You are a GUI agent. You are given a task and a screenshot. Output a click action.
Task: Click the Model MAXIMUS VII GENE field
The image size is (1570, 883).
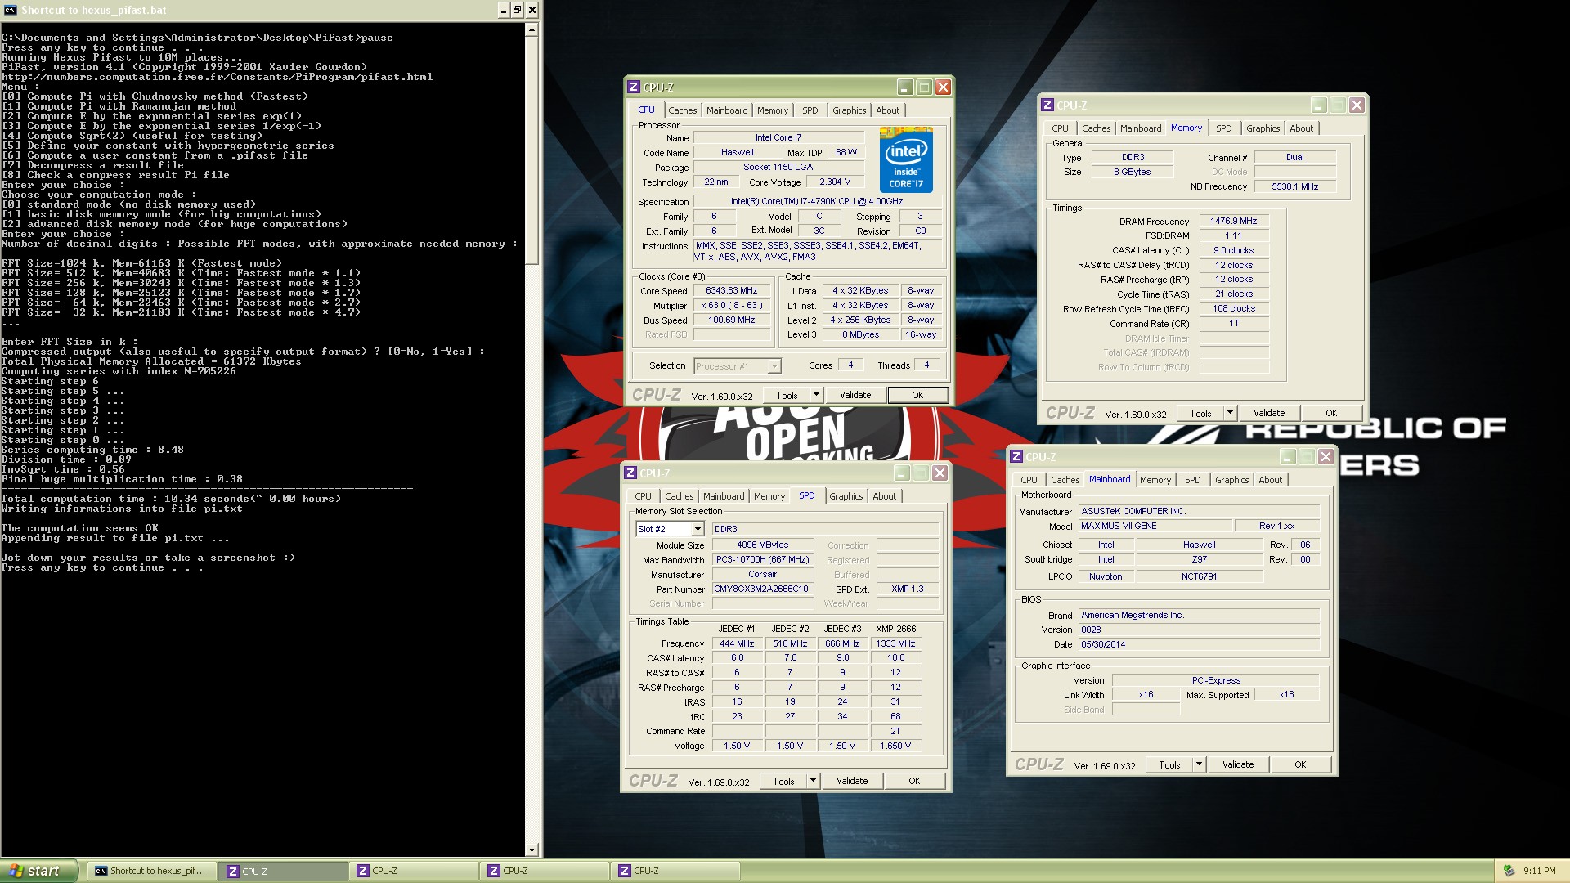(1155, 527)
